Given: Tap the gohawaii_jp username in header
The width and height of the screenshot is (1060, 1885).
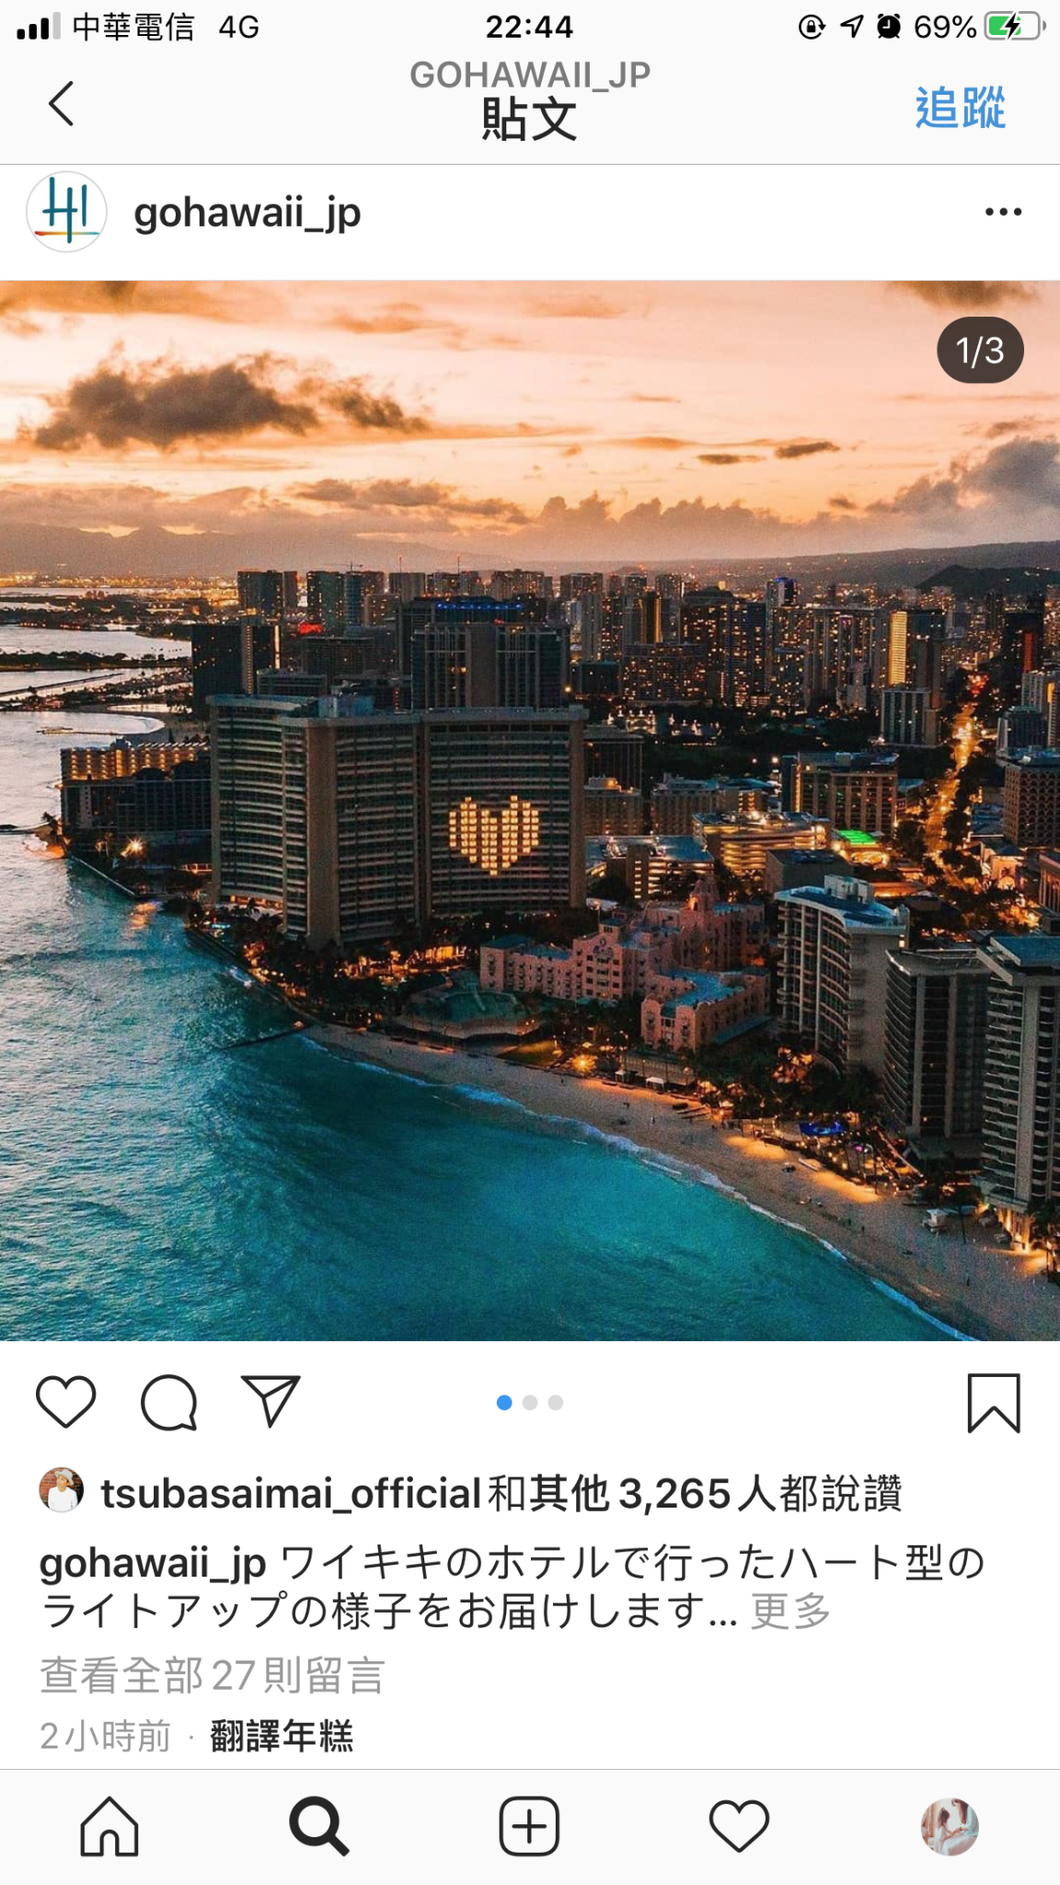Looking at the screenshot, I should (248, 214).
